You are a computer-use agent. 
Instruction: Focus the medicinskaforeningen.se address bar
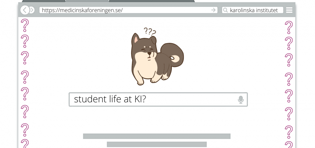[x=128, y=10]
